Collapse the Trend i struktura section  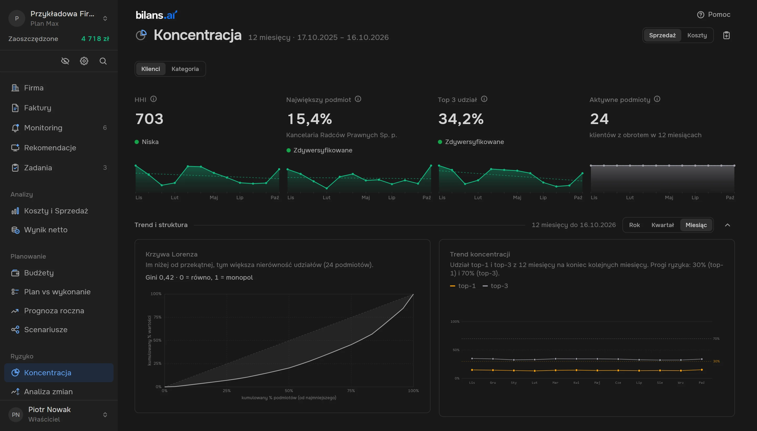click(727, 225)
